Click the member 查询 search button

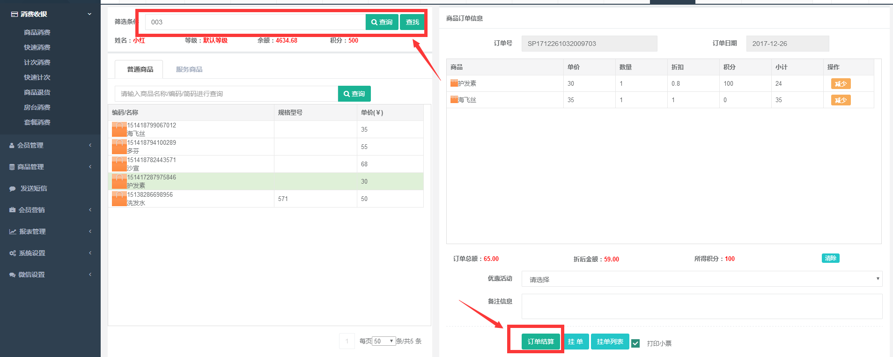click(x=382, y=22)
